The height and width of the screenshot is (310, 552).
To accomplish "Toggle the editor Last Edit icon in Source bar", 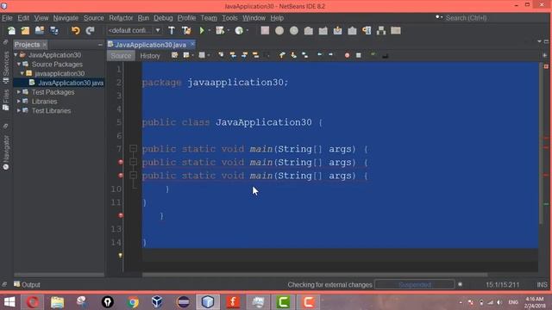I will 174,55.
